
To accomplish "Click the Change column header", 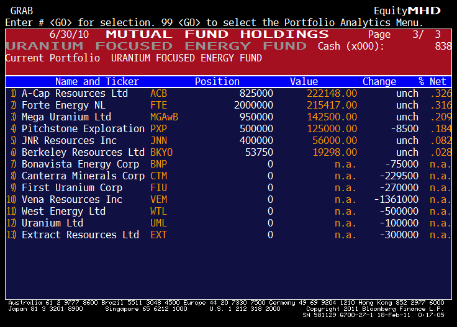I will (x=379, y=81).
